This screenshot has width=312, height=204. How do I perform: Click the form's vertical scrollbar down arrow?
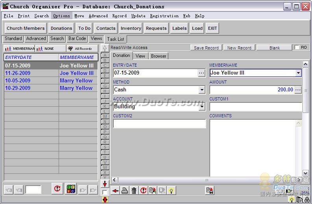pos(305,173)
